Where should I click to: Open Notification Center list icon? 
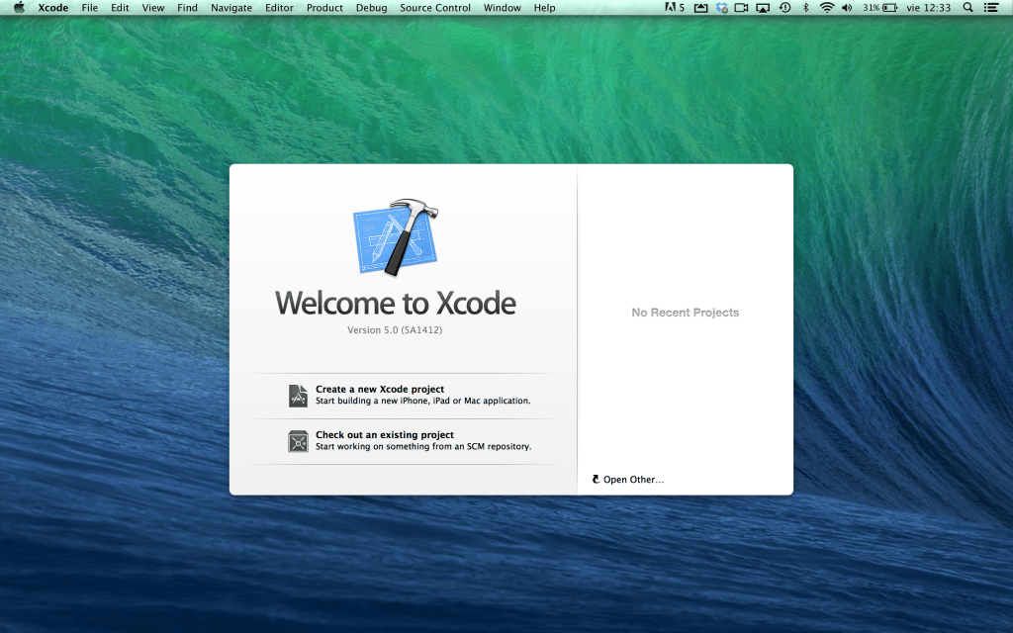click(990, 8)
